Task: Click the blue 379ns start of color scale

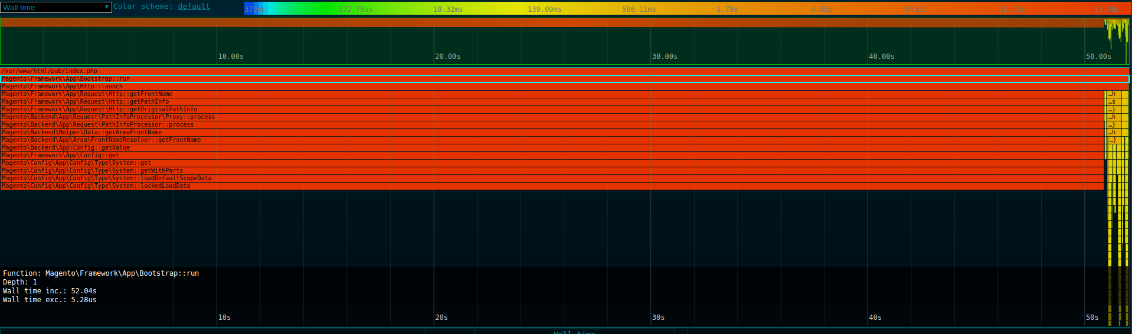Action: pyautogui.click(x=254, y=9)
